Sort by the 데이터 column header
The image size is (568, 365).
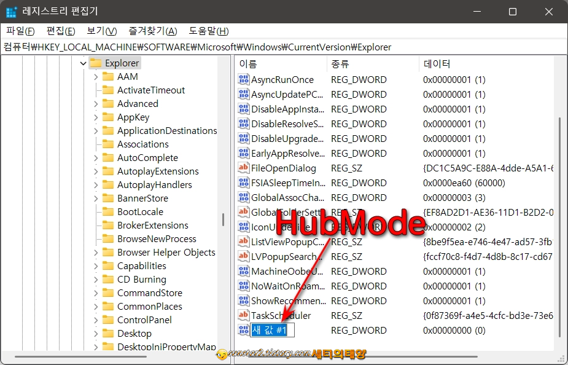pos(486,64)
